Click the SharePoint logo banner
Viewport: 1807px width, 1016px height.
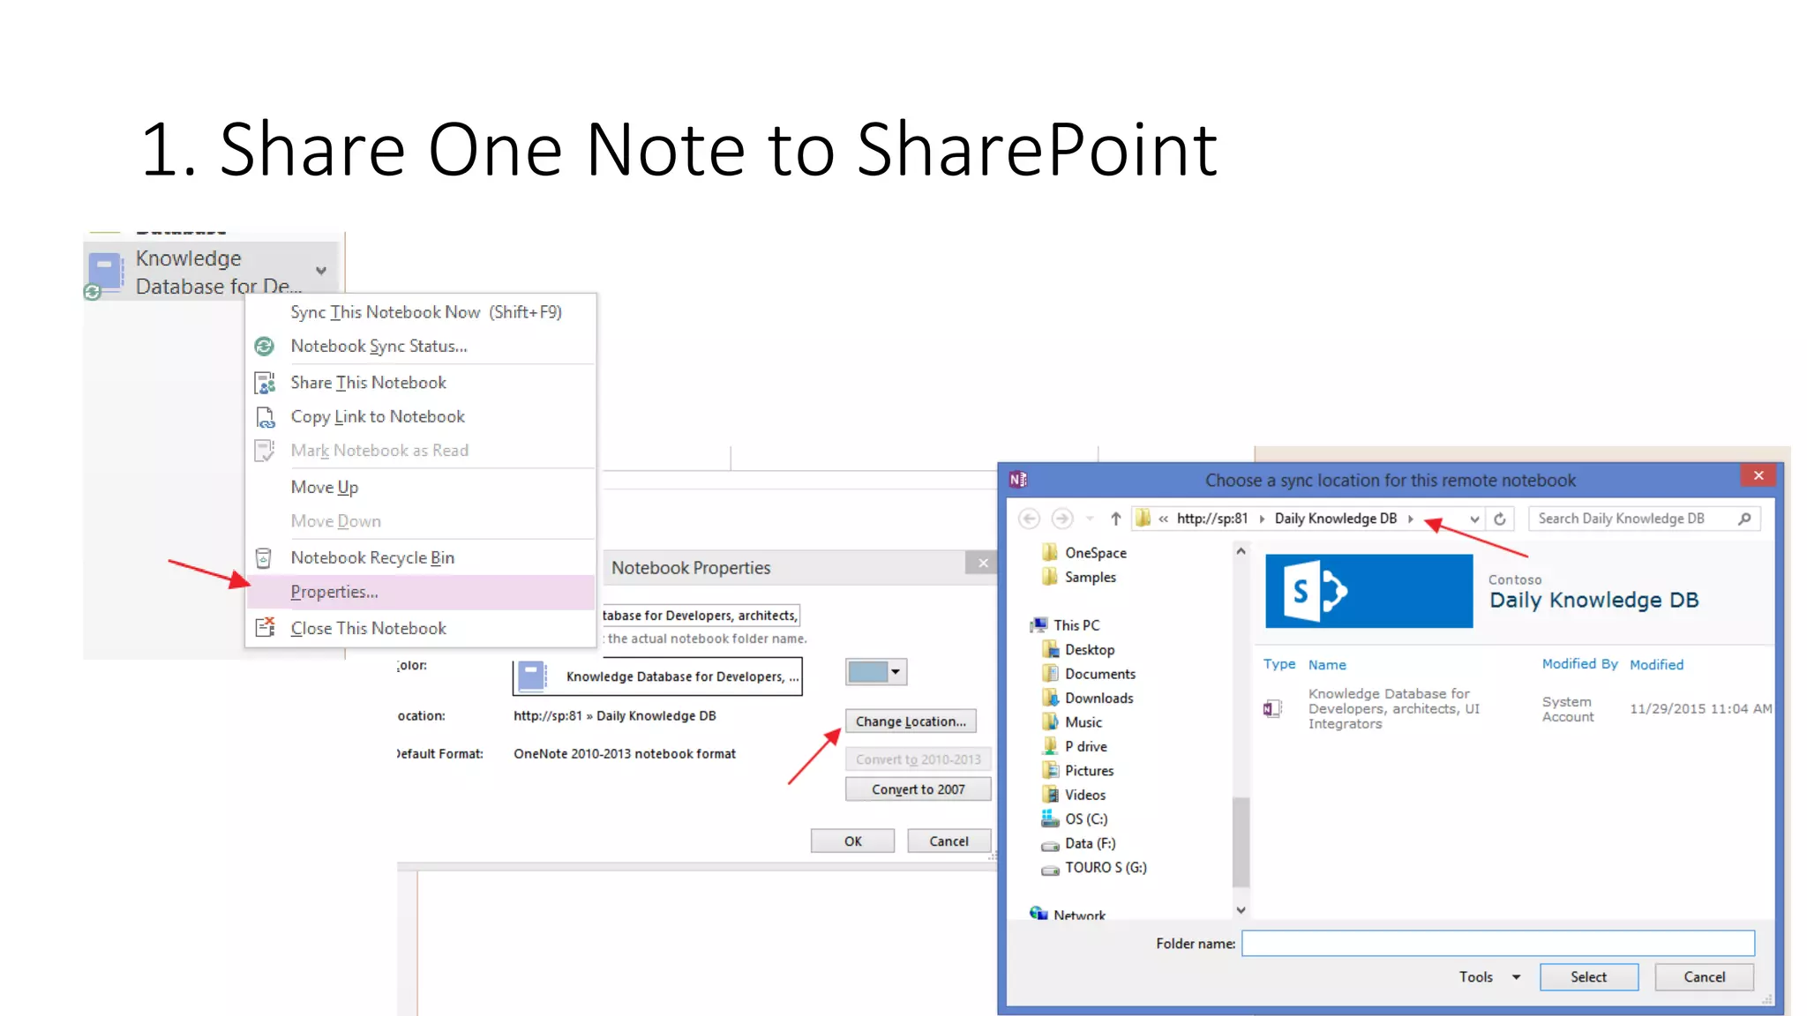click(1368, 591)
